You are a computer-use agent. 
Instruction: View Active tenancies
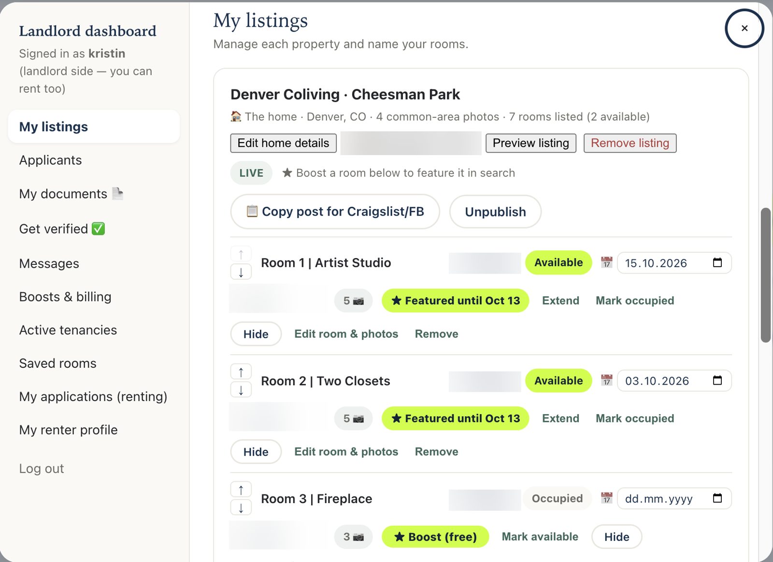click(x=68, y=330)
